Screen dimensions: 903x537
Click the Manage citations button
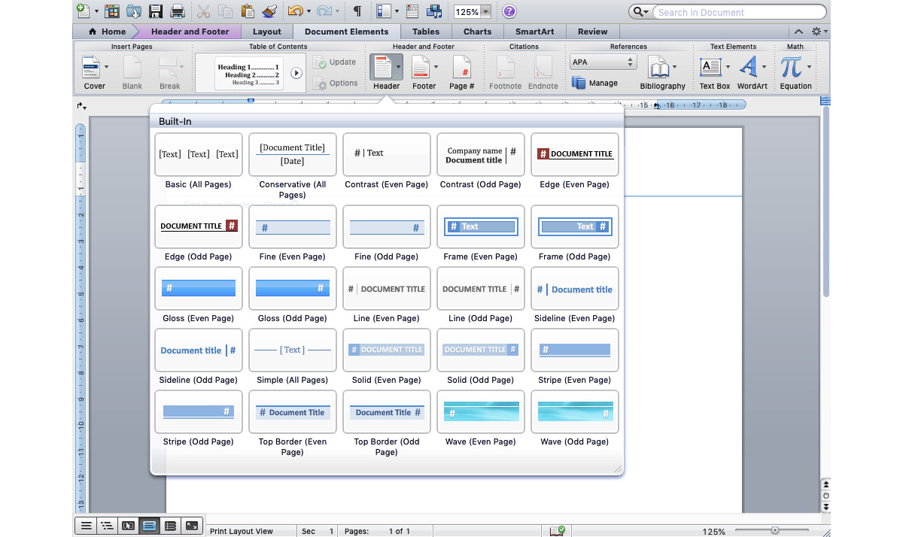pyautogui.click(x=594, y=83)
